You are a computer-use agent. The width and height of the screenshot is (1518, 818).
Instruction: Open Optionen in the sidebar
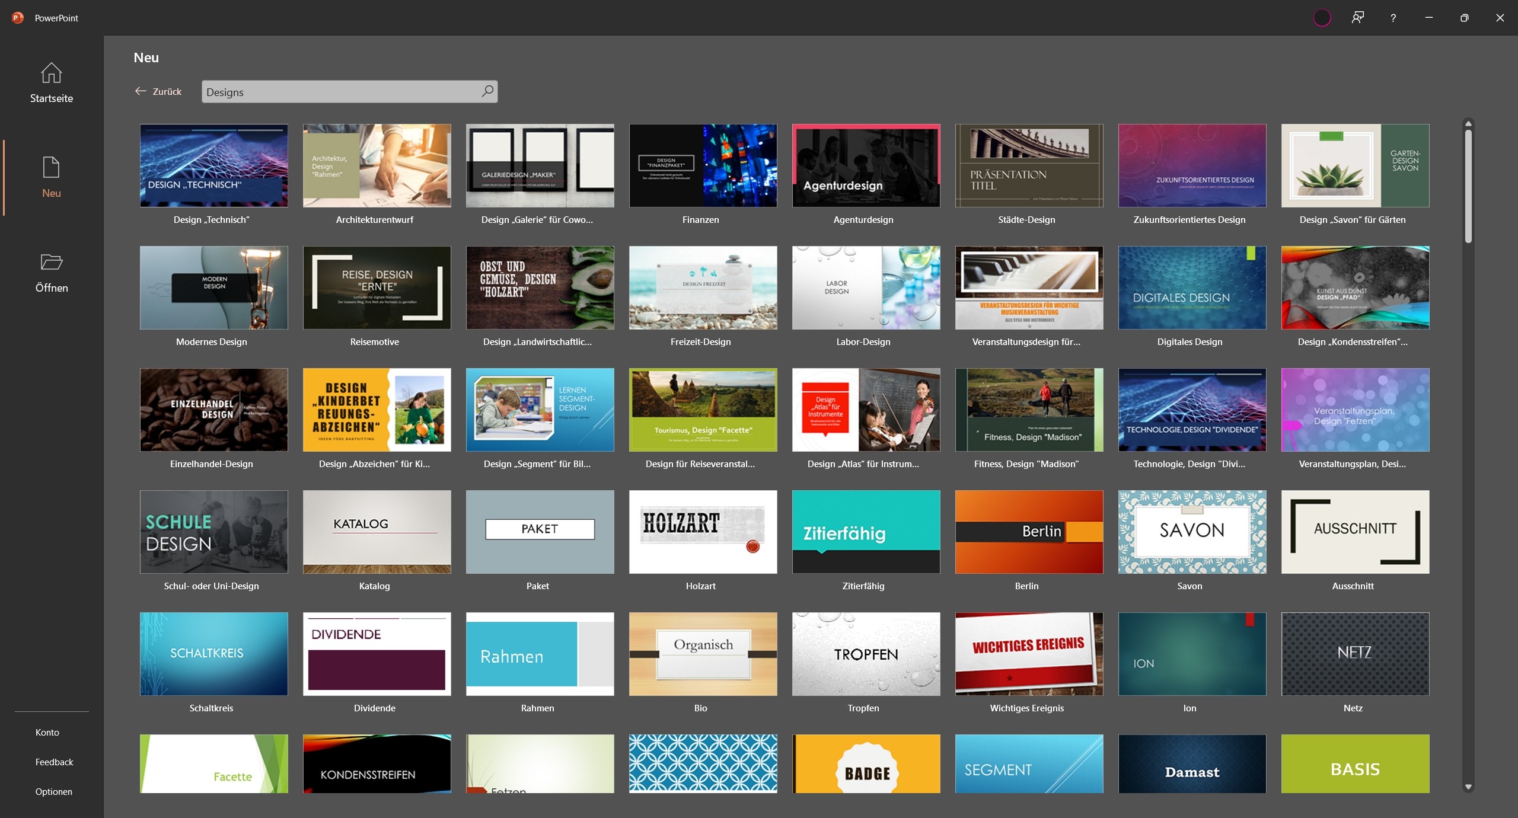54,791
